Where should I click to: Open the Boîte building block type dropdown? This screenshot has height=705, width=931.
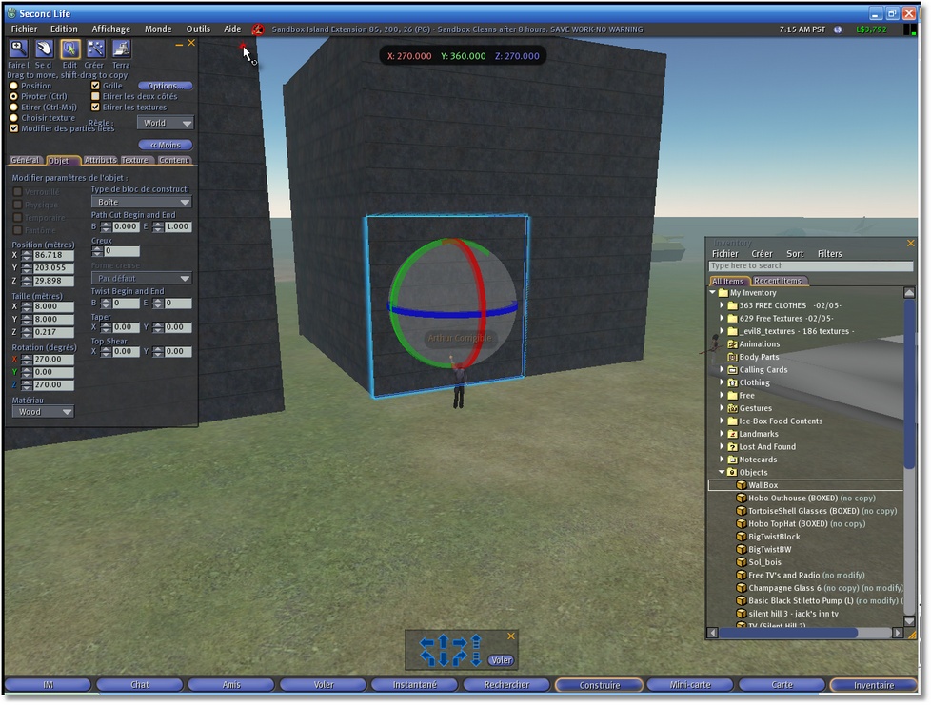click(x=141, y=202)
